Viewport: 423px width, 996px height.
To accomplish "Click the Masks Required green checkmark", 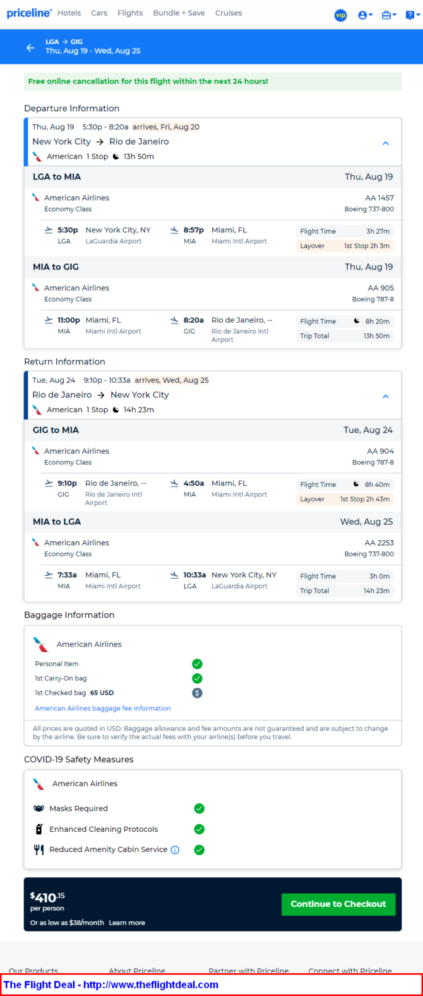I will 199,808.
